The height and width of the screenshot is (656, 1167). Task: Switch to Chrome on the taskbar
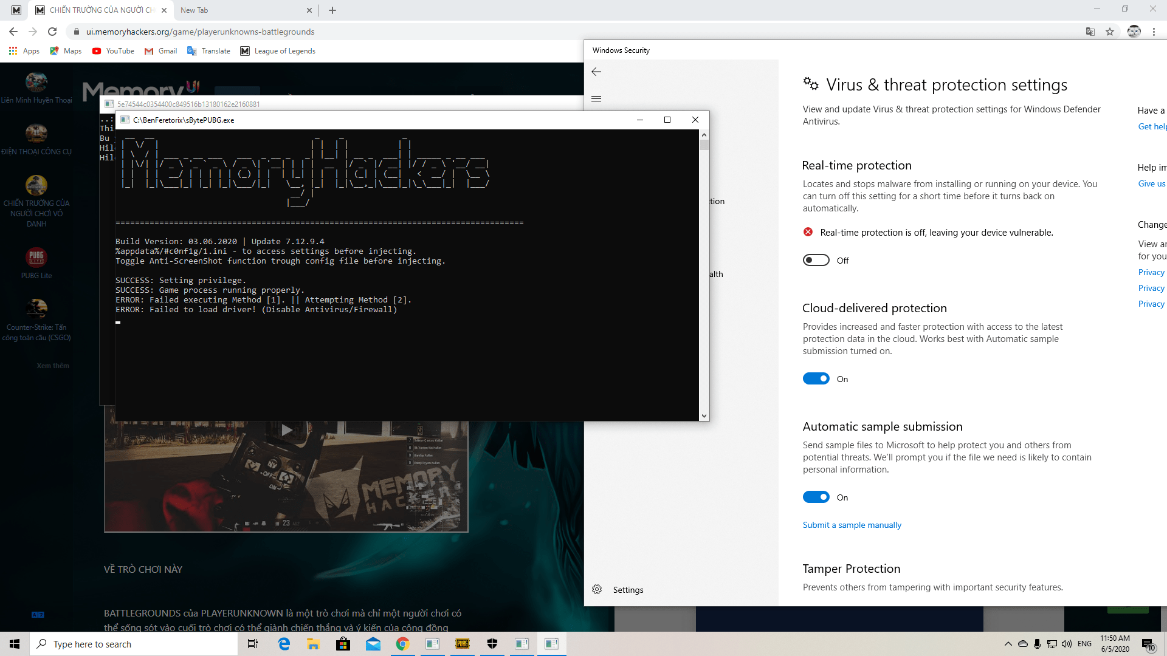tap(402, 644)
